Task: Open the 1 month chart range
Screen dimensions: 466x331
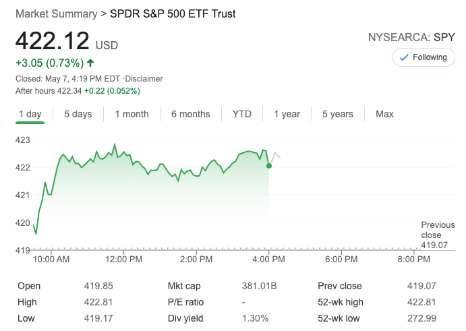Action: point(132,114)
